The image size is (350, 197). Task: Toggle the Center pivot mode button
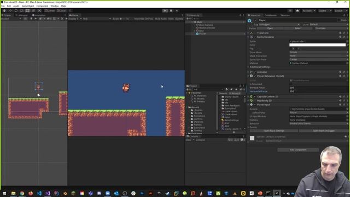(x=50, y=10)
